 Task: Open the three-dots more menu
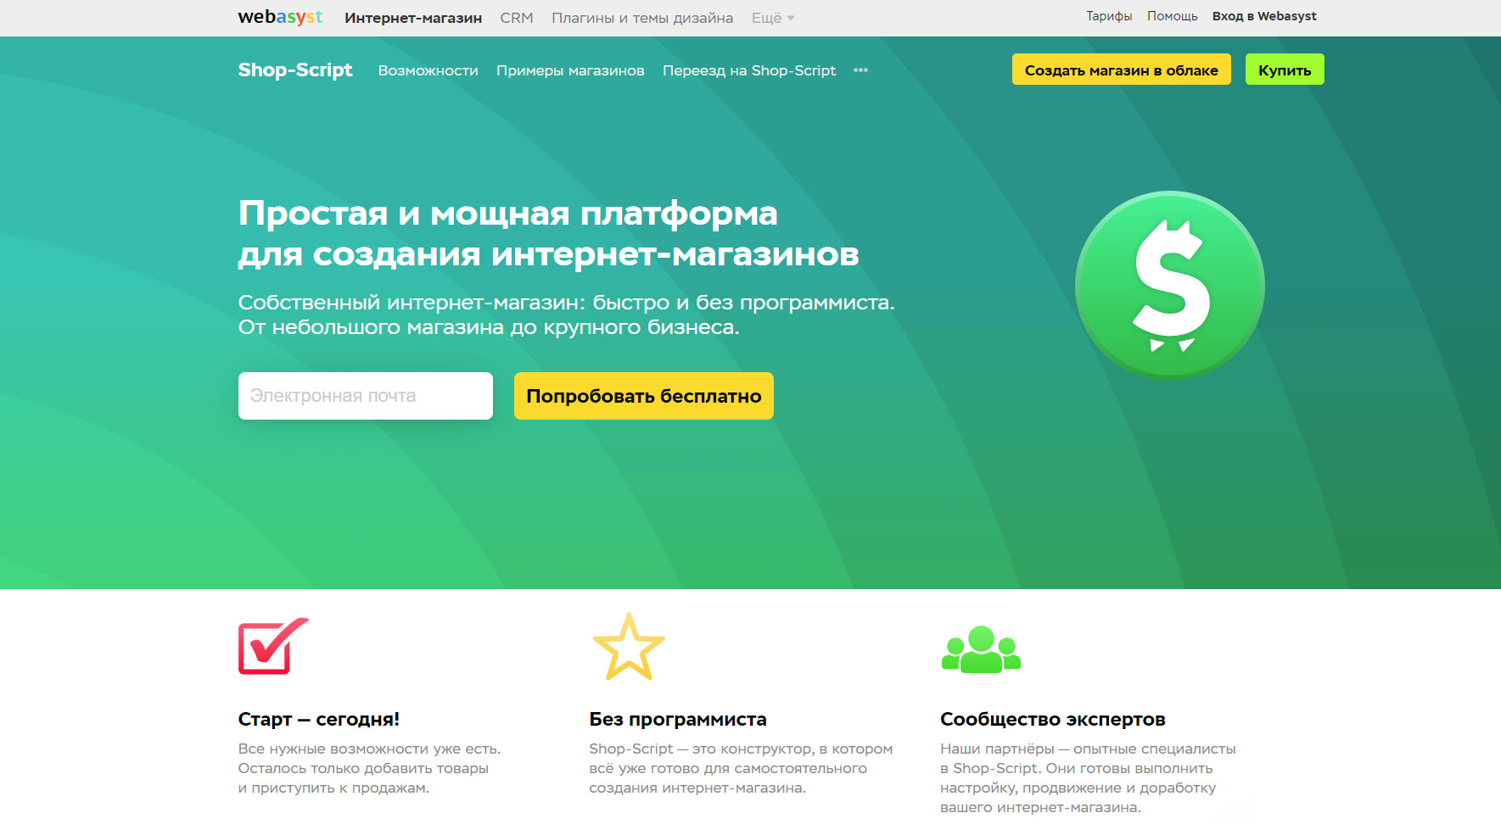[860, 70]
